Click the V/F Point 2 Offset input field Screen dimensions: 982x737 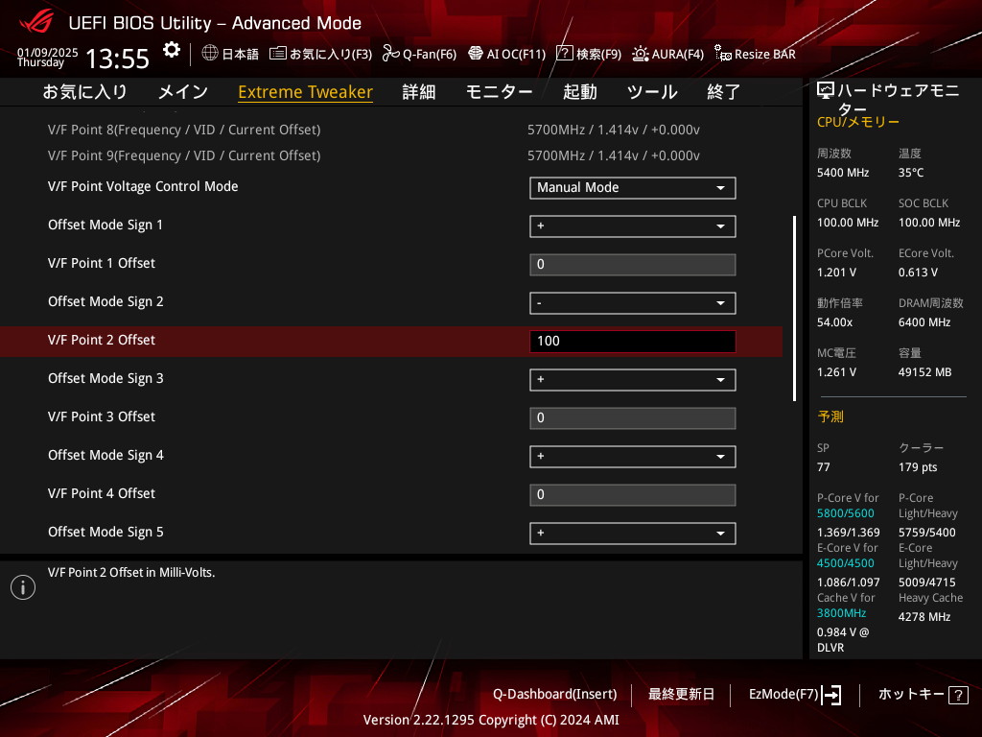(x=632, y=342)
